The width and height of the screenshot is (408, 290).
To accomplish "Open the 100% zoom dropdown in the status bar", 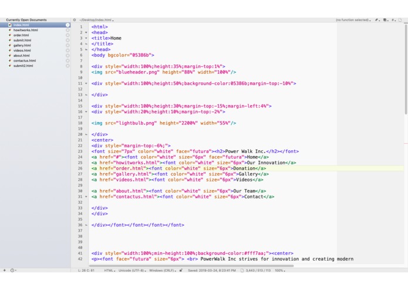I will point(280,271).
